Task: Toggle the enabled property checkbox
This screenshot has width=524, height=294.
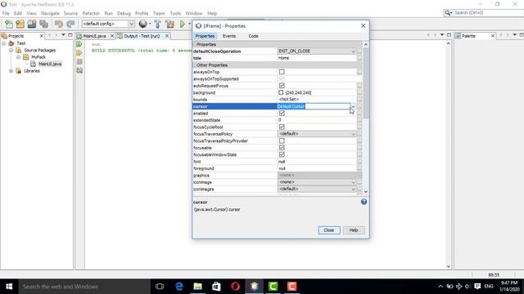Action: [282, 114]
